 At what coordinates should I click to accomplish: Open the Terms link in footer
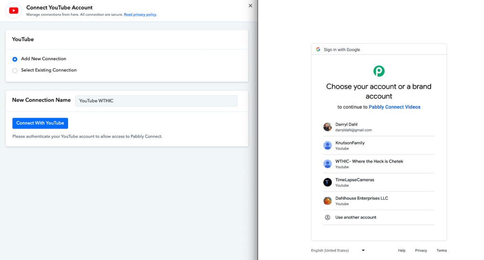point(441,251)
